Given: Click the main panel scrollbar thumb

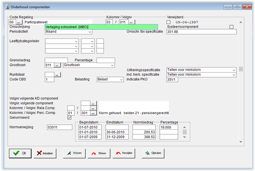Looking at the screenshot, I should [x=241, y=69].
